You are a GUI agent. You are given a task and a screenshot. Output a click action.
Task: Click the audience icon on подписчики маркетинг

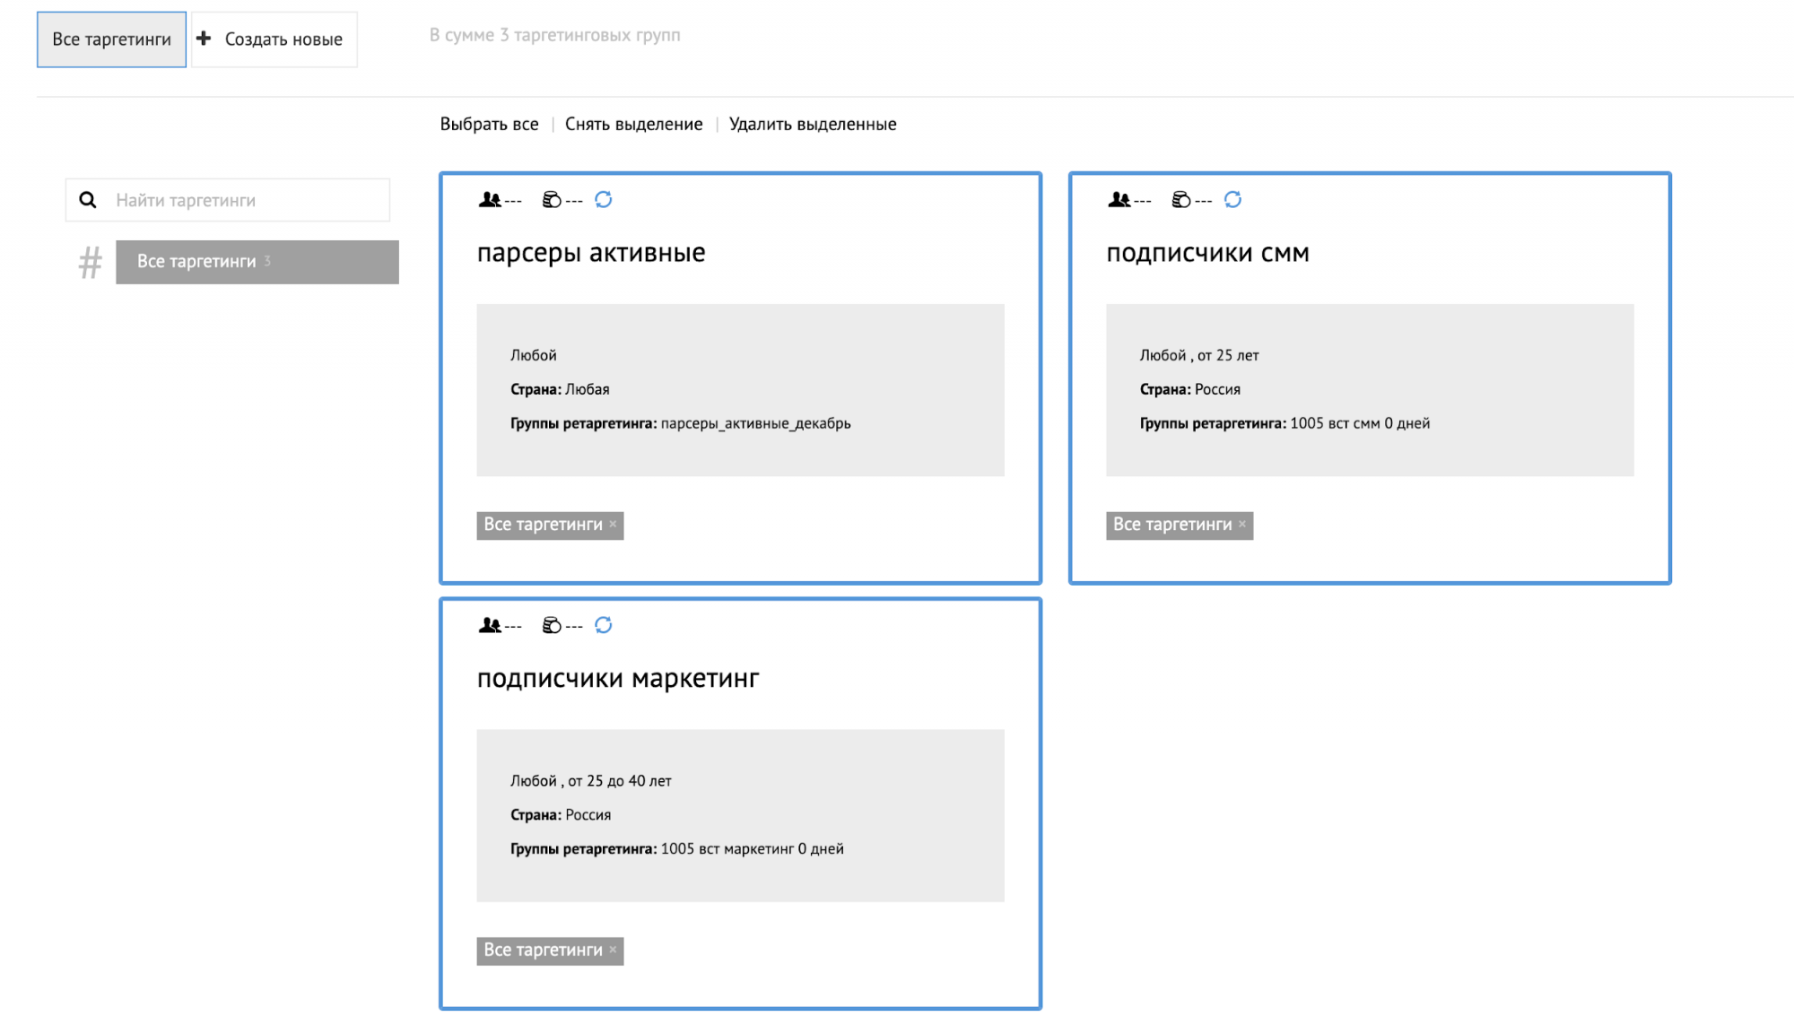491,624
